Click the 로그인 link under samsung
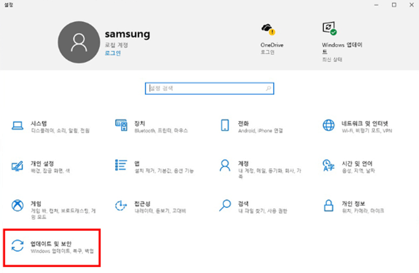The height and width of the screenshot is (273, 419). click(112, 53)
